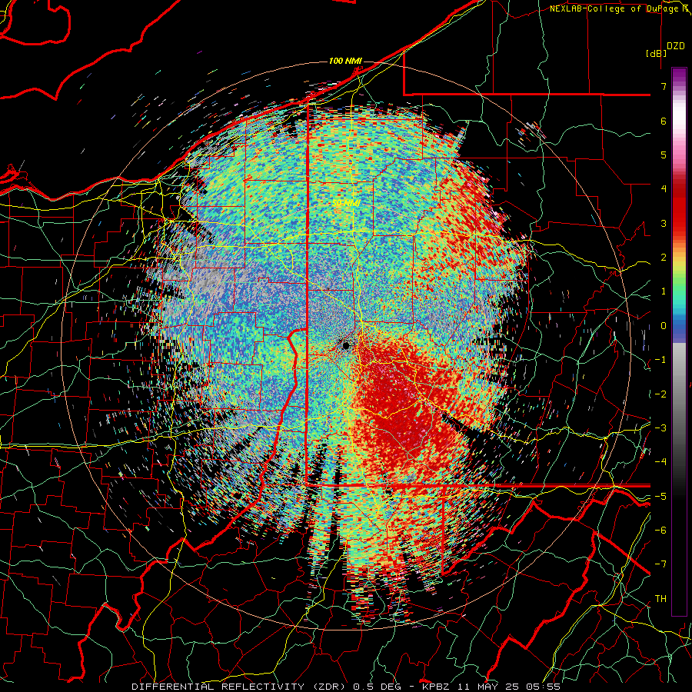Viewport: 692px width, 692px height.
Task: Click the '-7' value on the color scale
Action: click(660, 564)
